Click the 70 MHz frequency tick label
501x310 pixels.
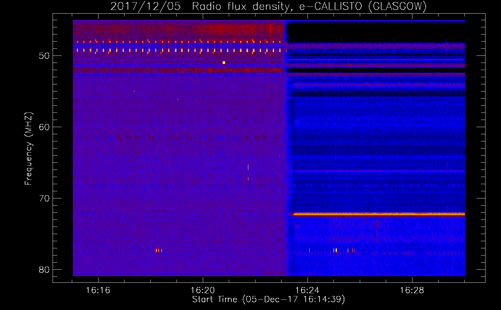[x=45, y=198]
